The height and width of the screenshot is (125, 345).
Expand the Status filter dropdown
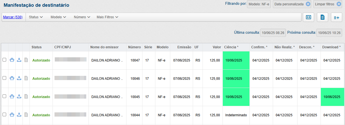pos(36,17)
